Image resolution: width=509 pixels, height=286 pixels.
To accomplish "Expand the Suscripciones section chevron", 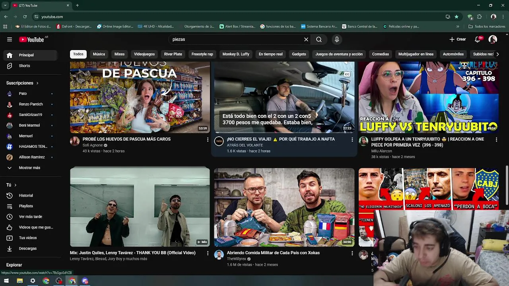I will (x=37, y=83).
